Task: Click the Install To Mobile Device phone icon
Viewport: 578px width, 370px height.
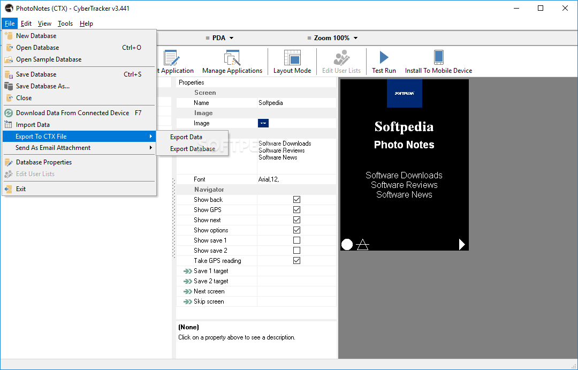Action: pyautogui.click(x=439, y=57)
